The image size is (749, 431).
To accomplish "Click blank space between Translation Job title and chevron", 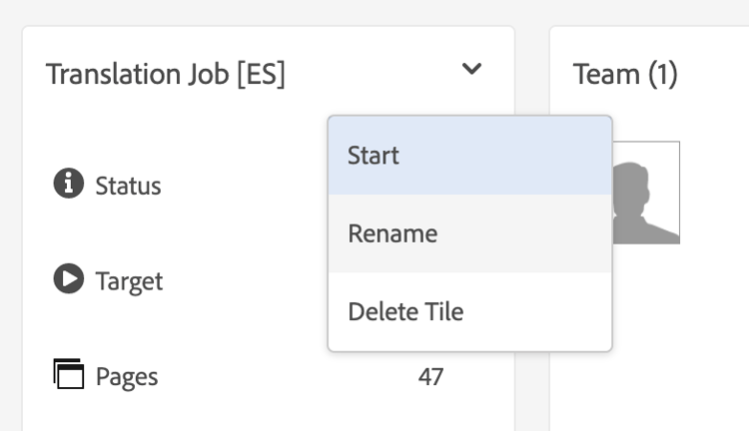I will click(370, 75).
